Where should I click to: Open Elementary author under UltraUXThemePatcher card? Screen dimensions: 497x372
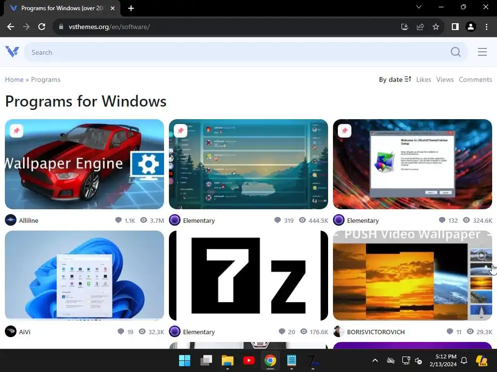pyautogui.click(x=363, y=220)
